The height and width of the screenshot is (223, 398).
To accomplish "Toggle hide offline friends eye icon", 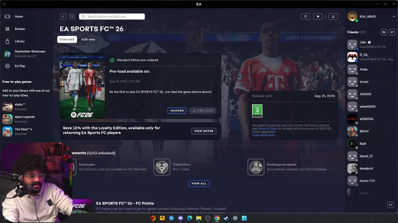I will [x=384, y=32].
